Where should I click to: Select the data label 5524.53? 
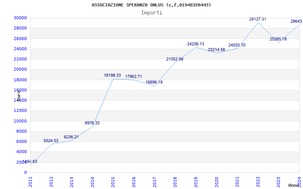tap(51, 141)
